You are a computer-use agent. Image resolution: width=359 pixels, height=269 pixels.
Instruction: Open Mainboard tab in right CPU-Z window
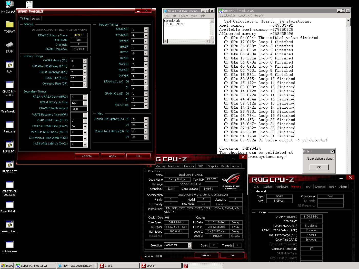282,187
